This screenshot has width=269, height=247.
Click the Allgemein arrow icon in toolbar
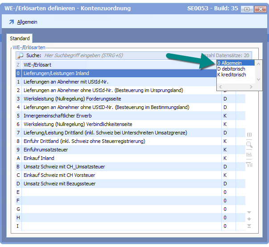pos(12,22)
